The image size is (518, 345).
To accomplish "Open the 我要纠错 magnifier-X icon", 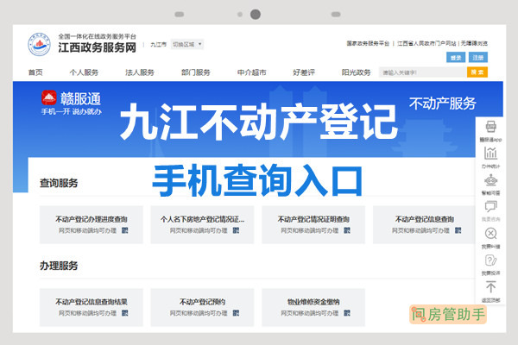I will pyautogui.click(x=490, y=234).
